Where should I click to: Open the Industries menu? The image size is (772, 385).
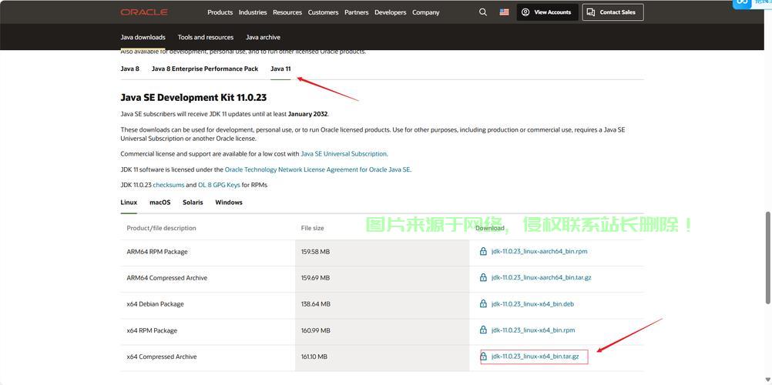pyautogui.click(x=253, y=12)
